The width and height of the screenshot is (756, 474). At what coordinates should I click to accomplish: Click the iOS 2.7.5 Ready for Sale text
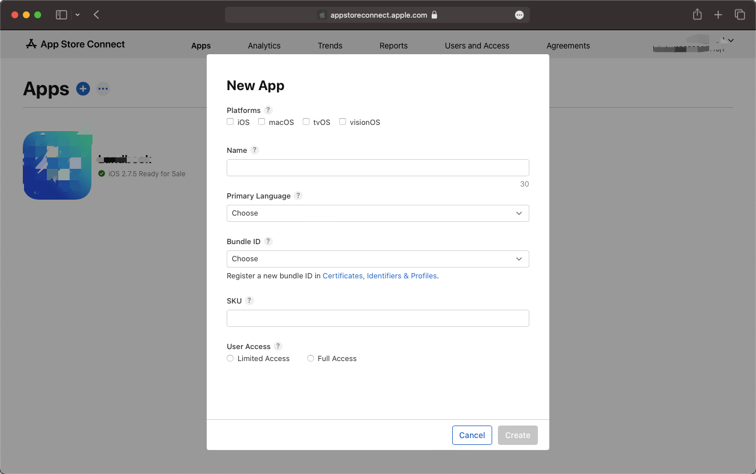point(147,173)
